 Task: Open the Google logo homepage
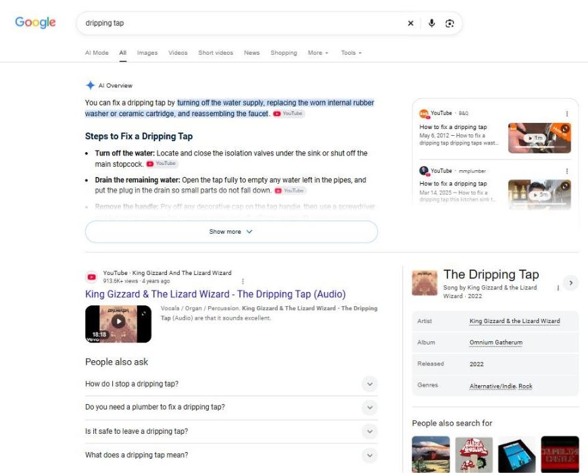click(35, 22)
